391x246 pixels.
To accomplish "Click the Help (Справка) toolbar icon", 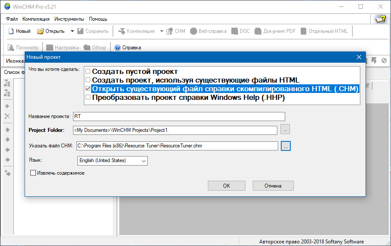I will pyautogui.click(x=118, y=48).
